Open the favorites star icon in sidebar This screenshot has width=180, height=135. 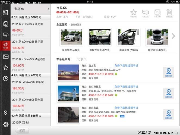(6, 68)
